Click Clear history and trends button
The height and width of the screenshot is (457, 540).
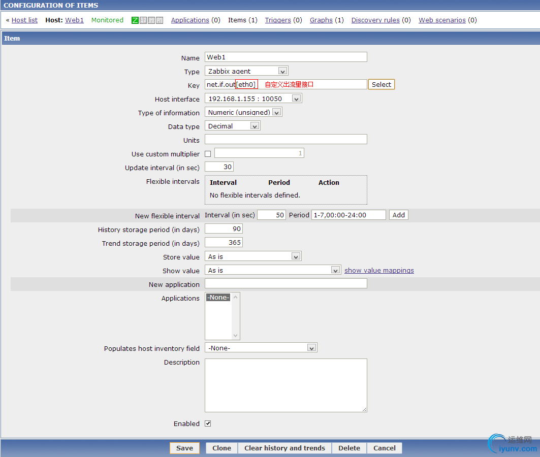click(x=285, y=448)
